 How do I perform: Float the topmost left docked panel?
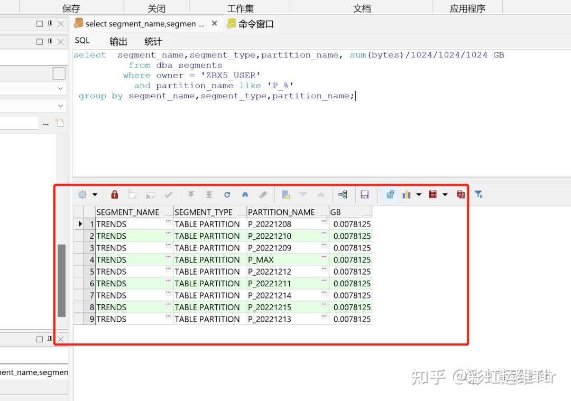point(40,24)
